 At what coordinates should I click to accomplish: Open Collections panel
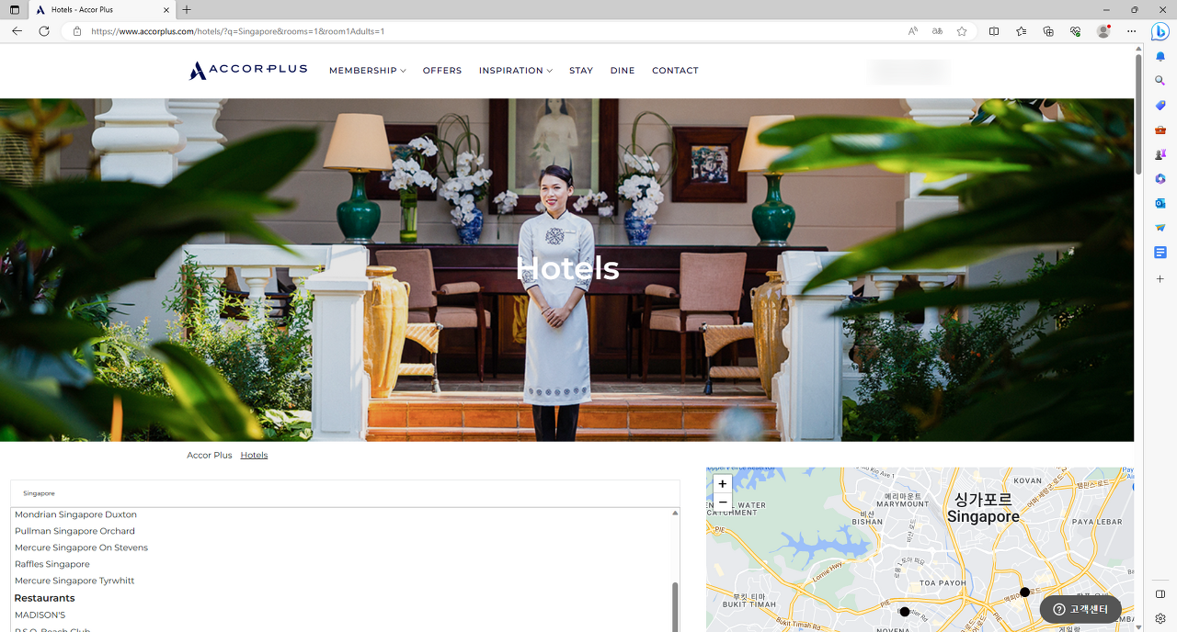click(1048, 31)
